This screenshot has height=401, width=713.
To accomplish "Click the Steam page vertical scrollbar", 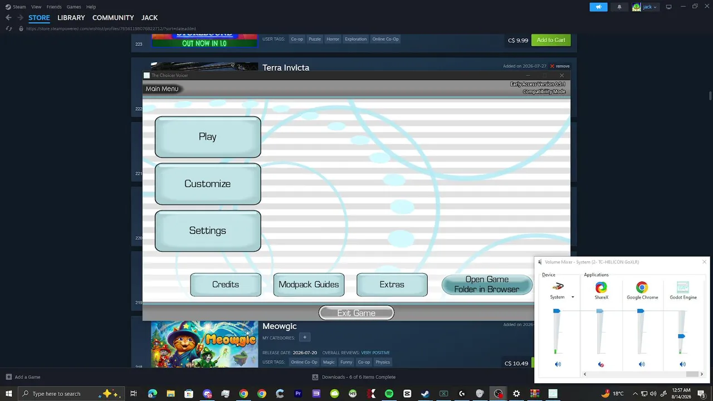I will (x=710, y=95).
